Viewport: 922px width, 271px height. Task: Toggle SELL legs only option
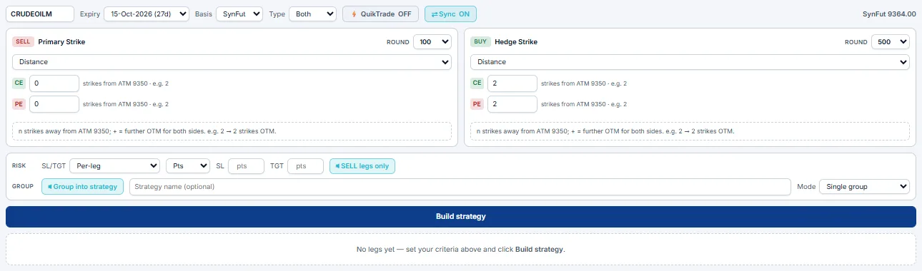pos(362,166)
